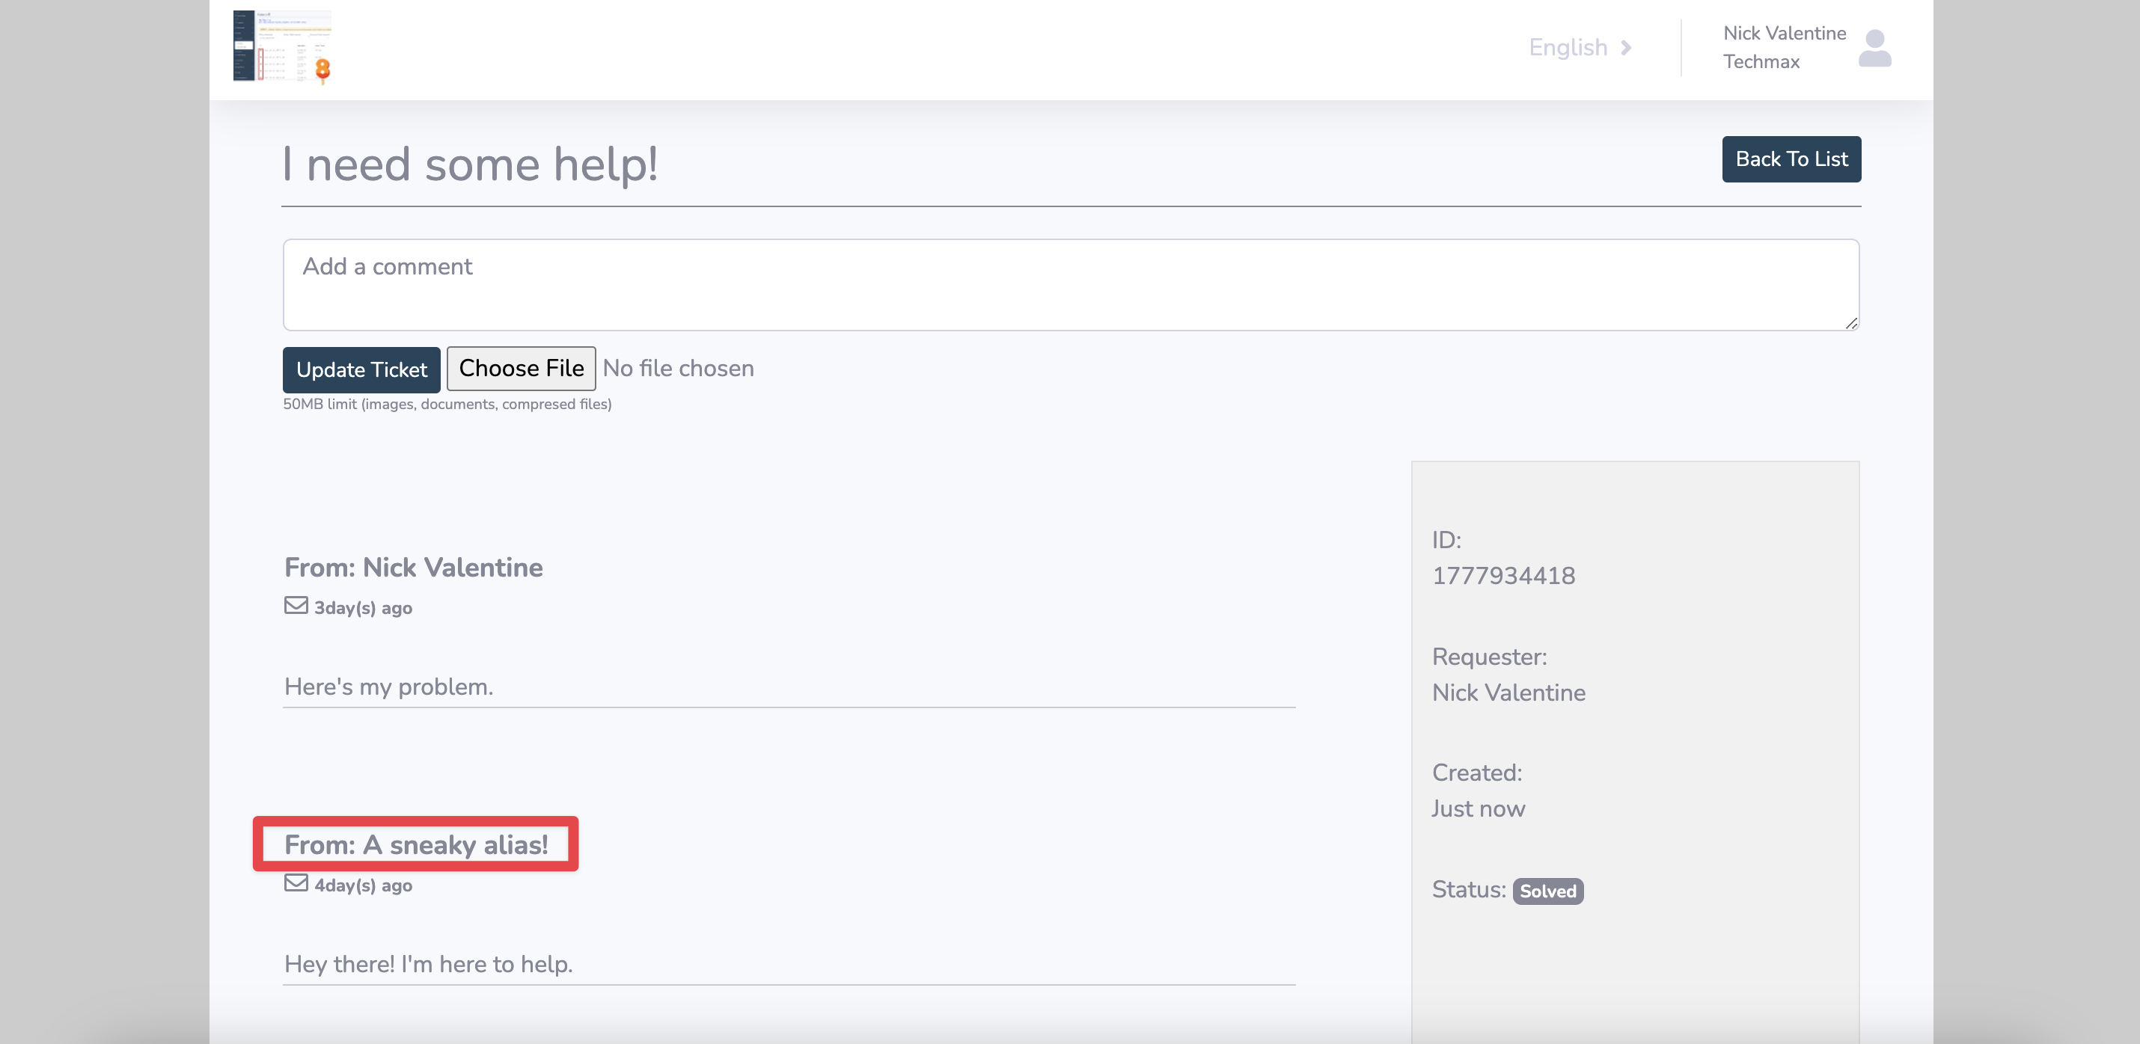Click the 'I need some help!' title
Image resolution: width=2140 pixels, height=1044 pixels.
[469, 164]
